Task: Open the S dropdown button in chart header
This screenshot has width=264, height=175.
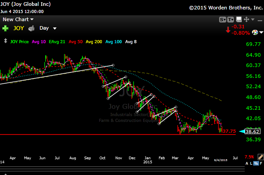Action: 222,20
